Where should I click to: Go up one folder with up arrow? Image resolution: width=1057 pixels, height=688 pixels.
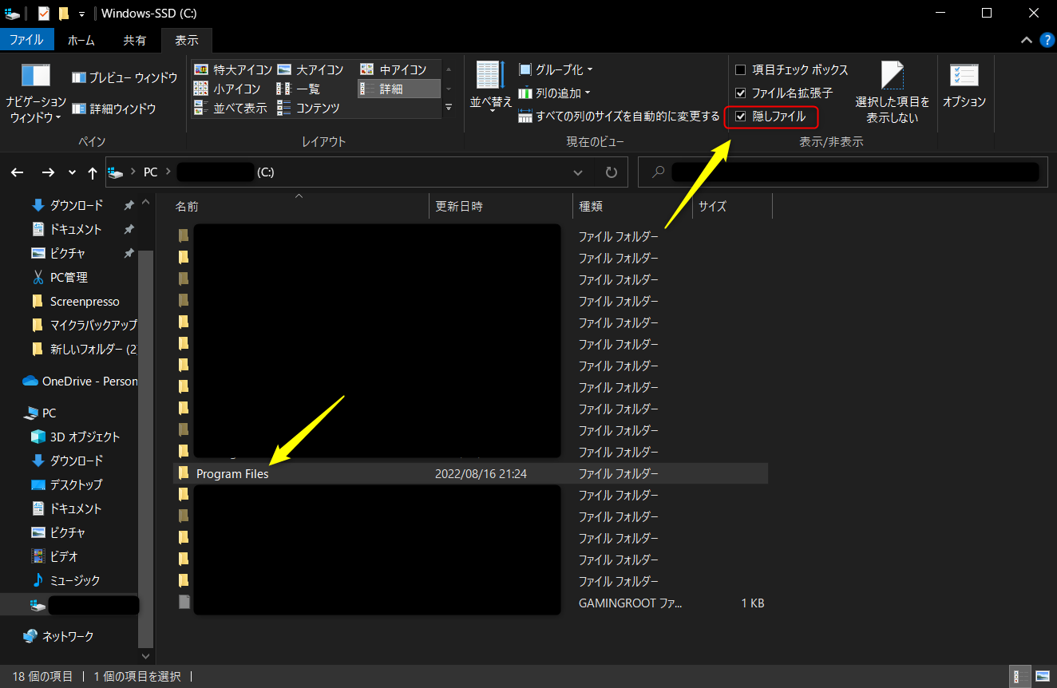click(93, 172)
